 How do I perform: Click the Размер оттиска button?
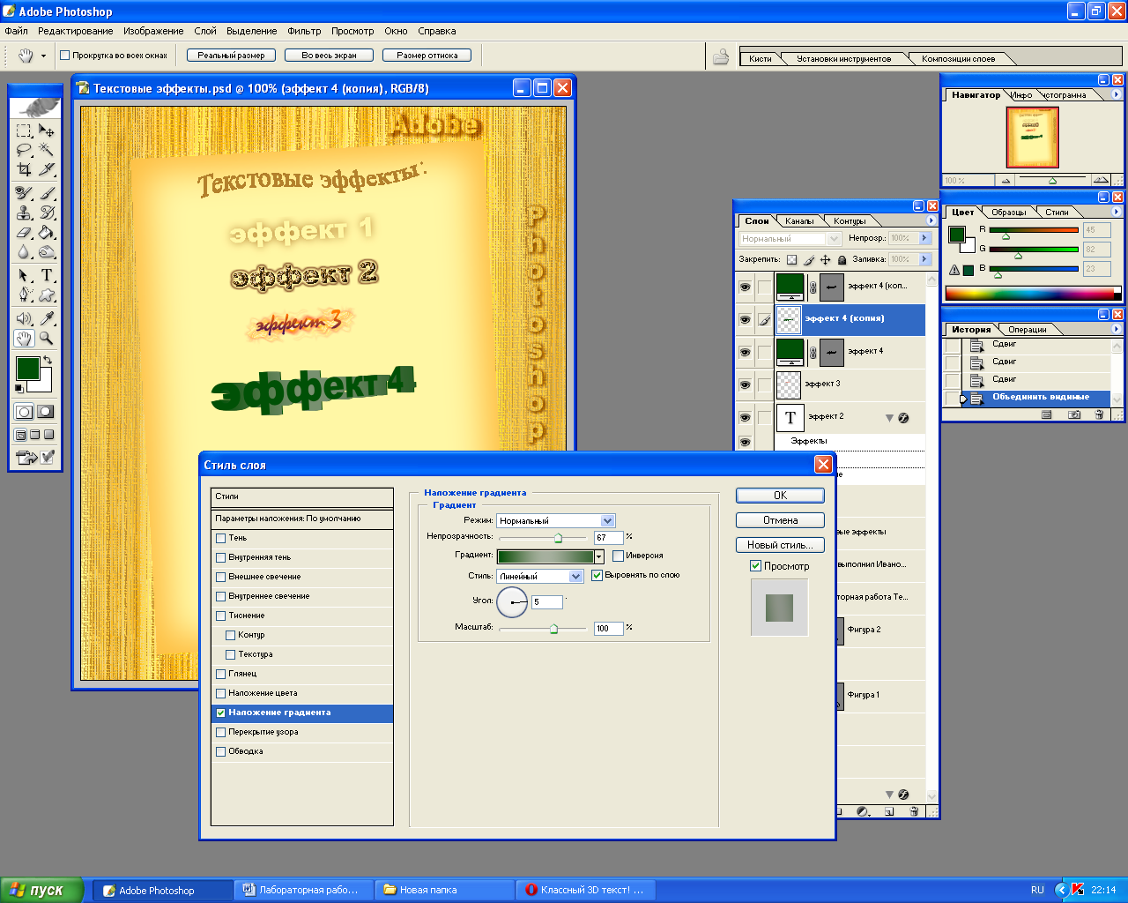click(x=427, y=55)
